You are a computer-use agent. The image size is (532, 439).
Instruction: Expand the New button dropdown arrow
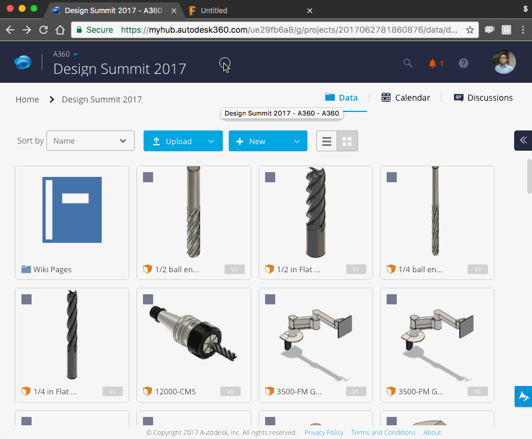pyautogui.click(x=297, y=141)
